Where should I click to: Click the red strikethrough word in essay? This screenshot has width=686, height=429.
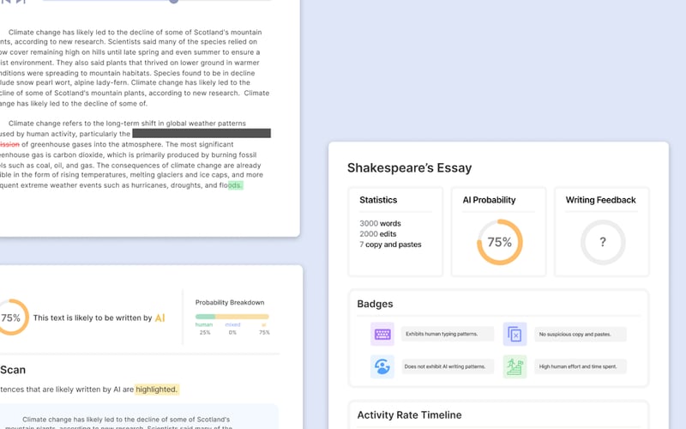pos(9,144)
